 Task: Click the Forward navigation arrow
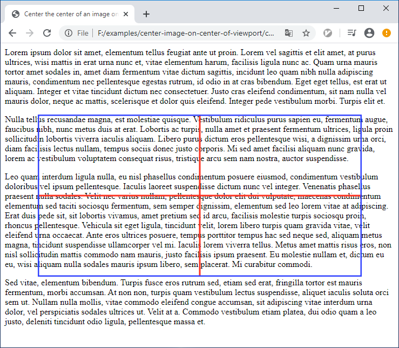30,34
